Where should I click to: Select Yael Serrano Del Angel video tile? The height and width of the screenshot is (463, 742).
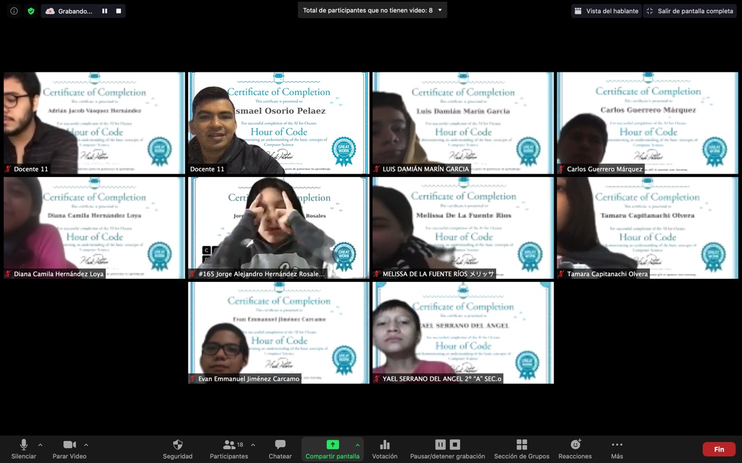[x=463, y=332]
